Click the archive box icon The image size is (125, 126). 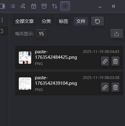point(44,6)
